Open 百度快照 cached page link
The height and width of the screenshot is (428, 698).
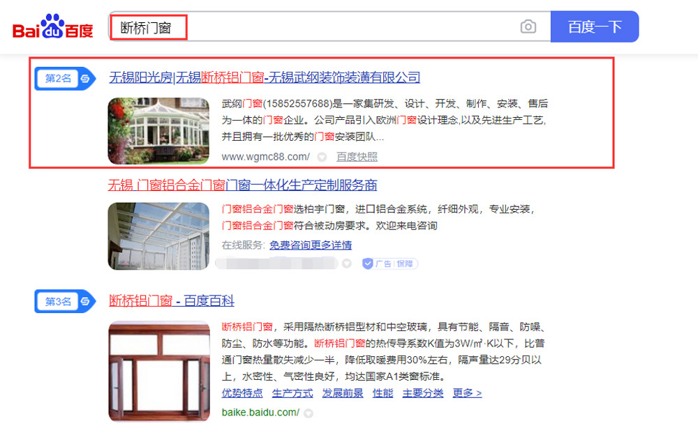click(357, 157)
